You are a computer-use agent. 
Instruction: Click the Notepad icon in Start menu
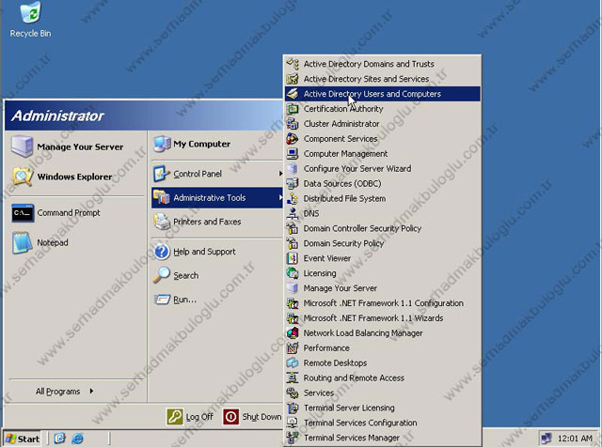23,242
